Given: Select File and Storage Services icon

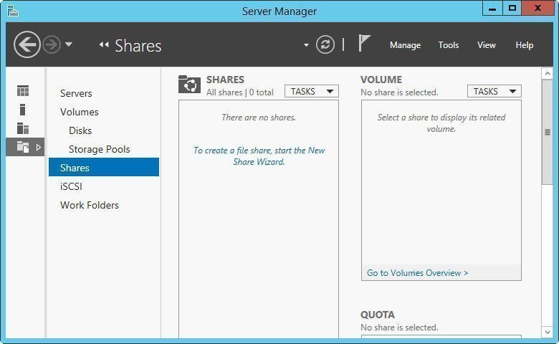Looking at the screenshot, I should 23,147.
